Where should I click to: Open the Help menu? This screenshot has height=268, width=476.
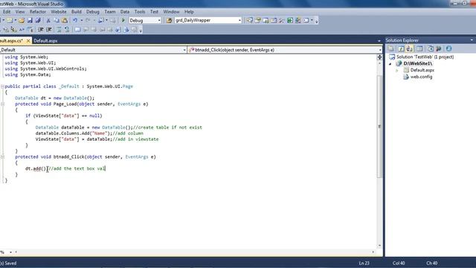189,12
